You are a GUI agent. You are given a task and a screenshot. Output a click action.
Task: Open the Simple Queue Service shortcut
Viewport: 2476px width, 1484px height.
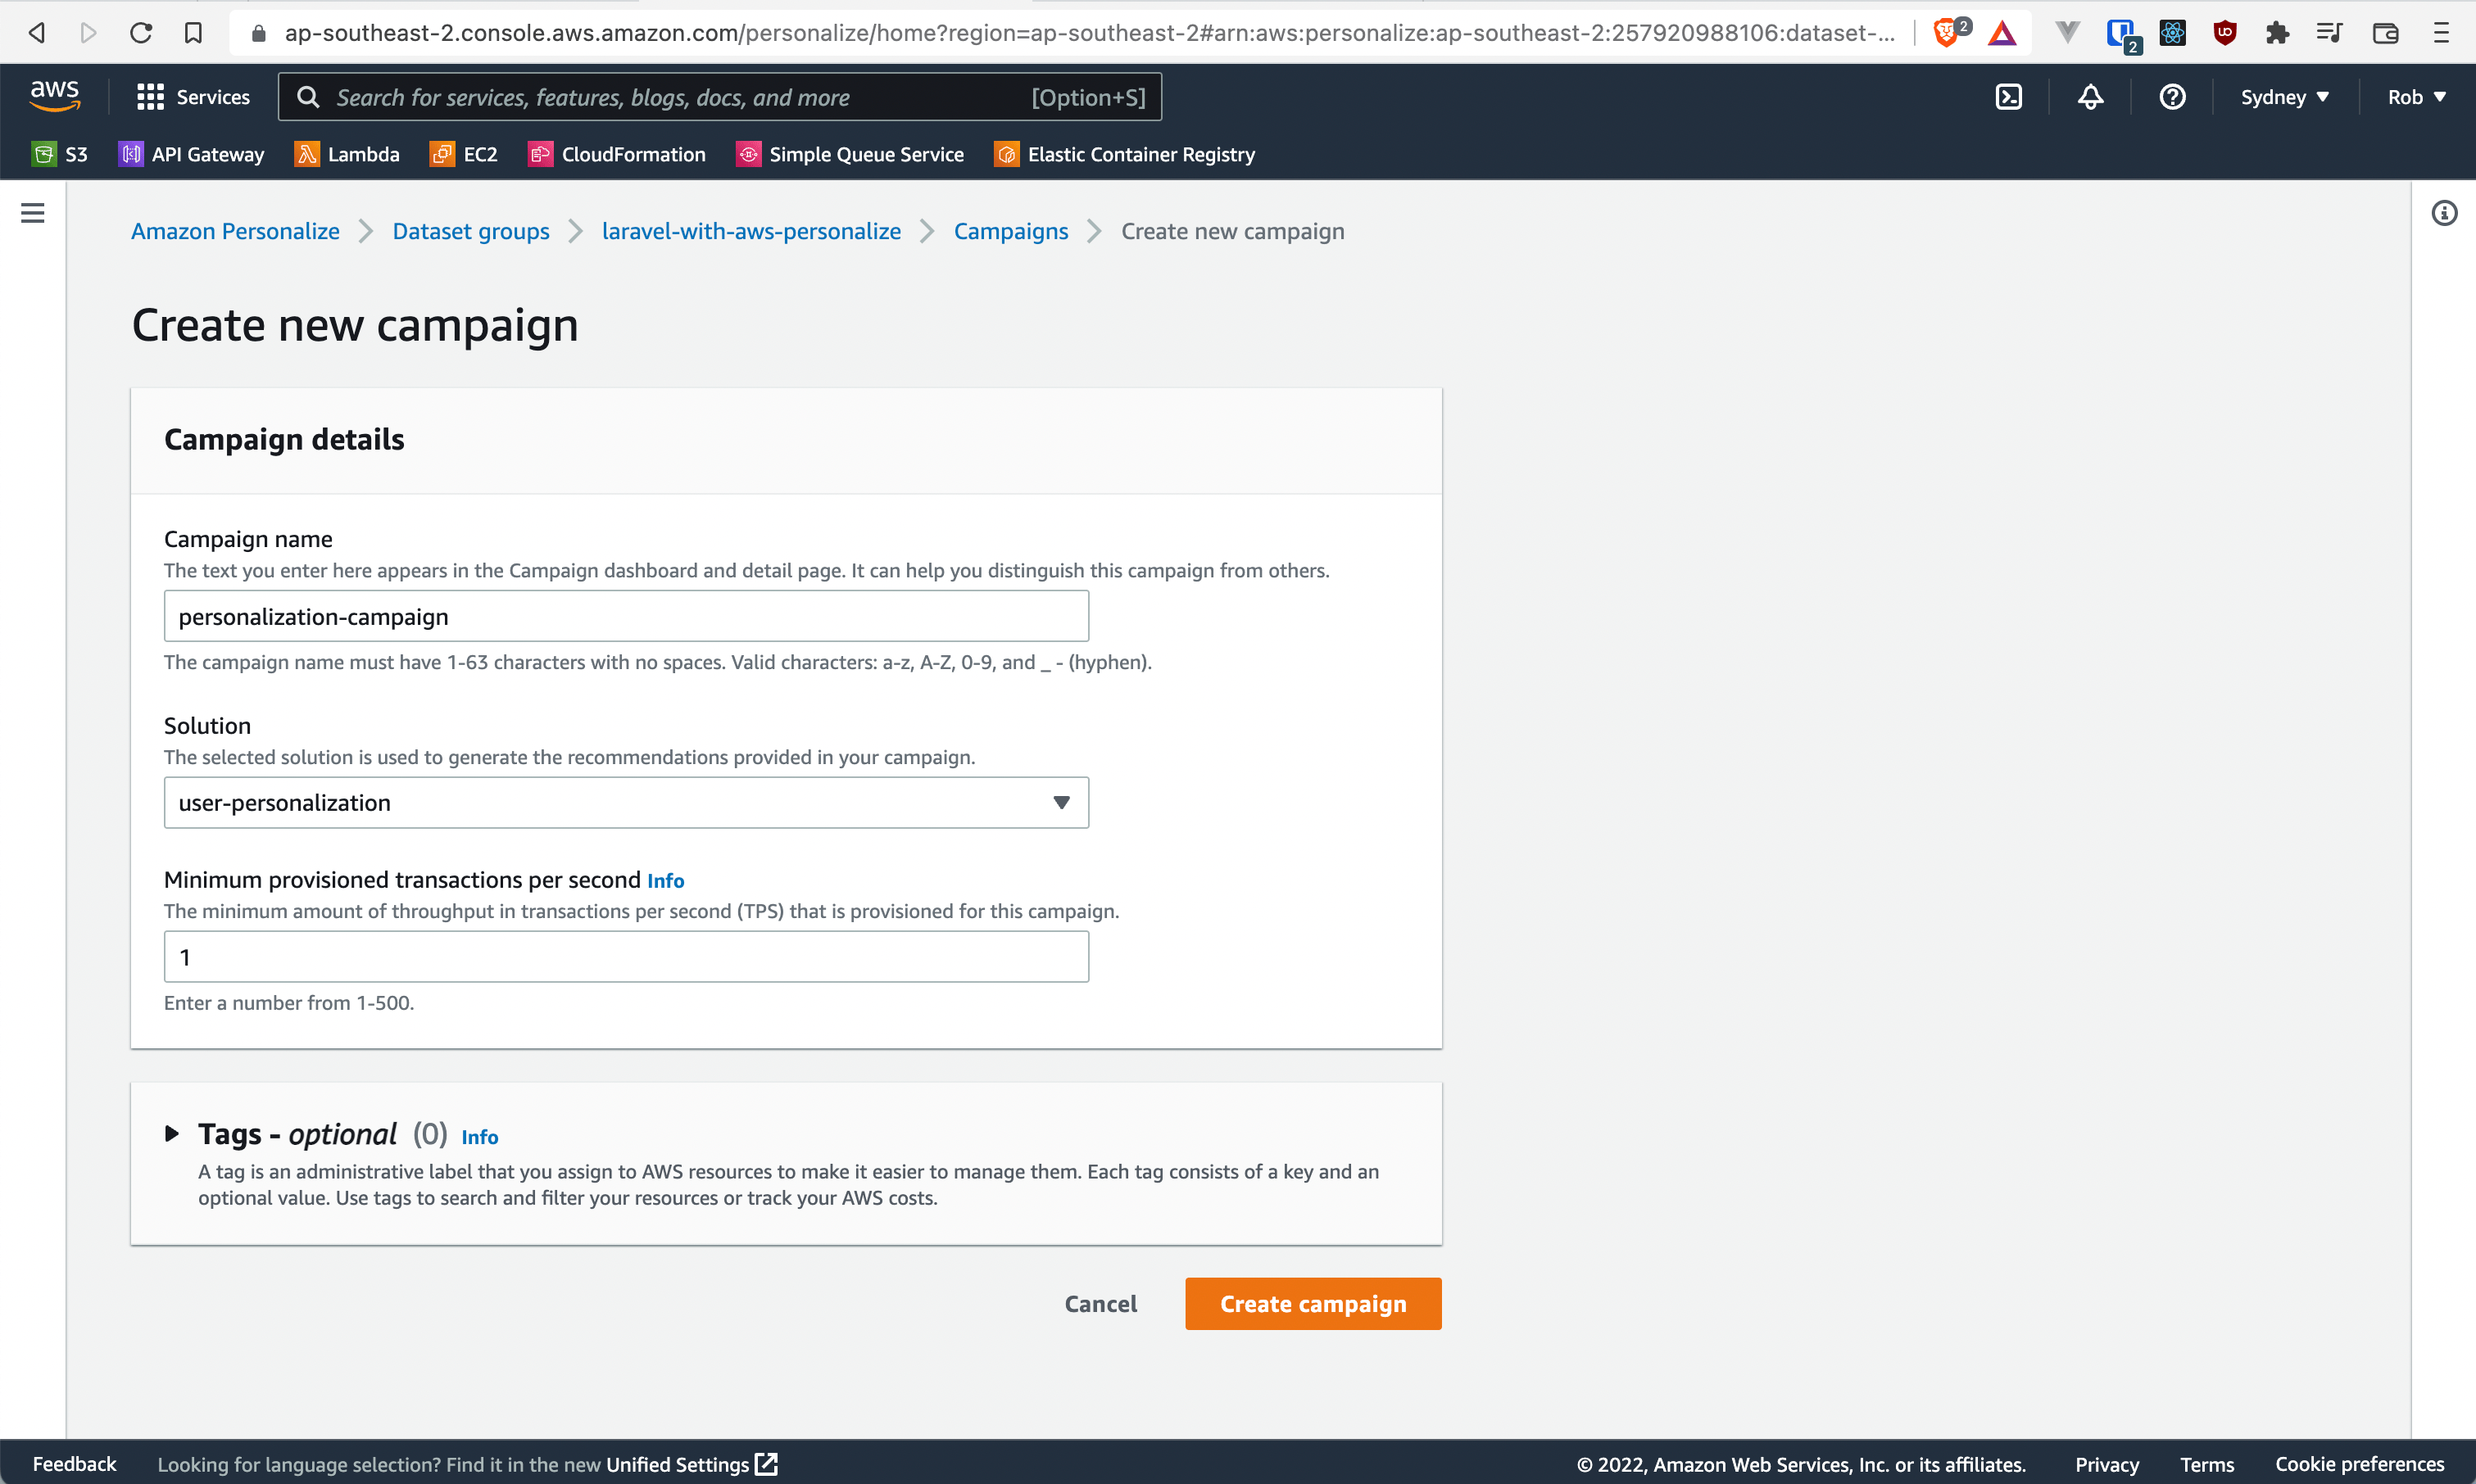click(x=850, y=154)
